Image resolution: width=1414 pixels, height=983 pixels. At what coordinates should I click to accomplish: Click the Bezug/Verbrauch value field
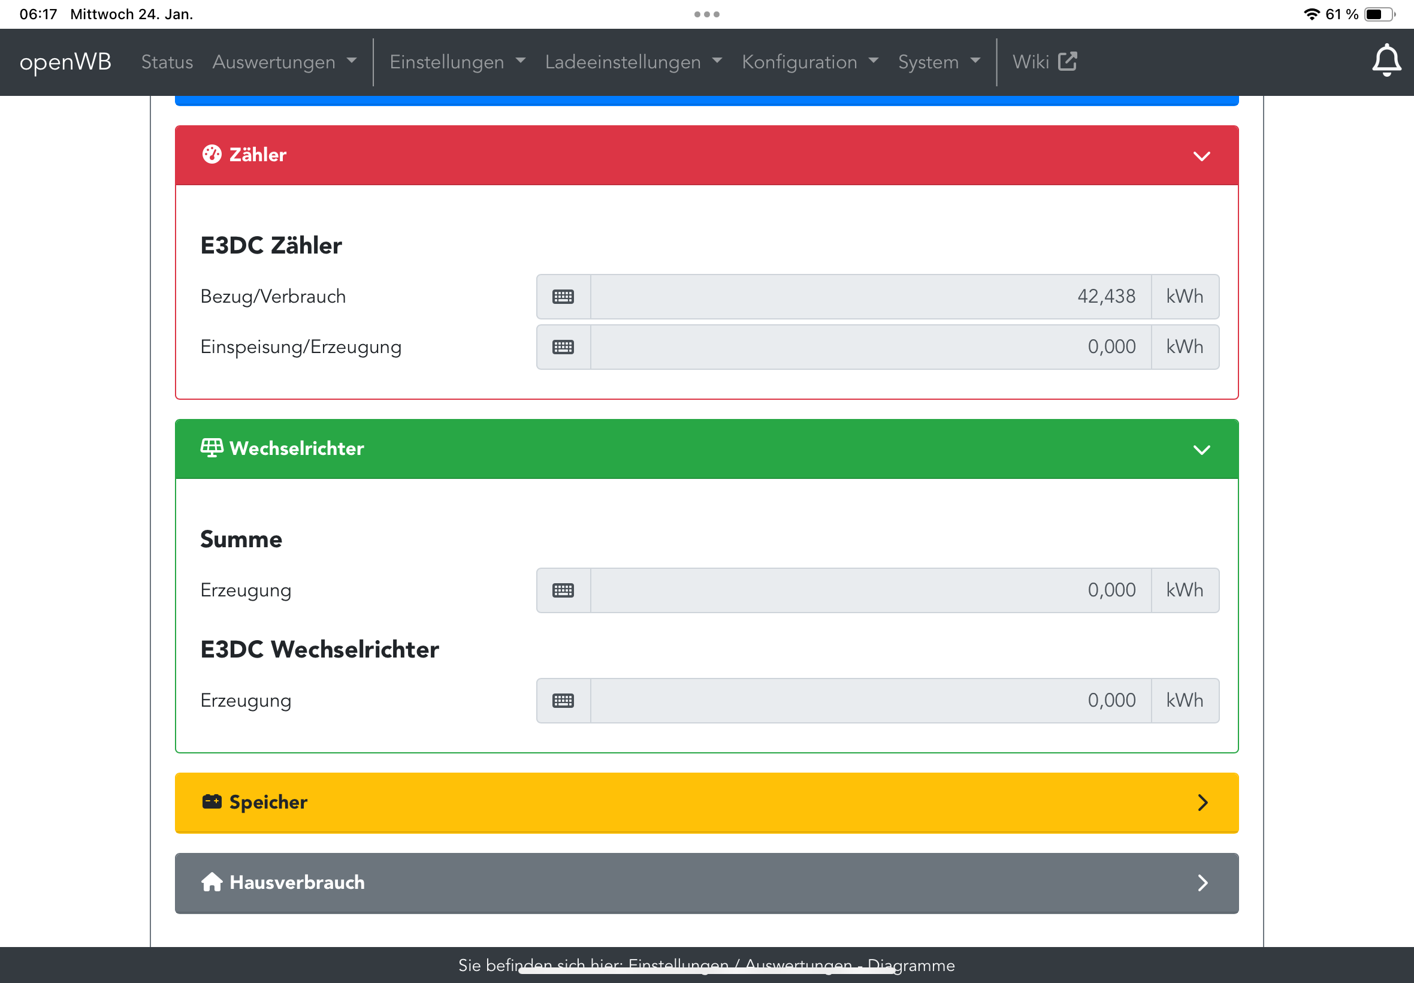pyautogui.click(x=871, y=297)
